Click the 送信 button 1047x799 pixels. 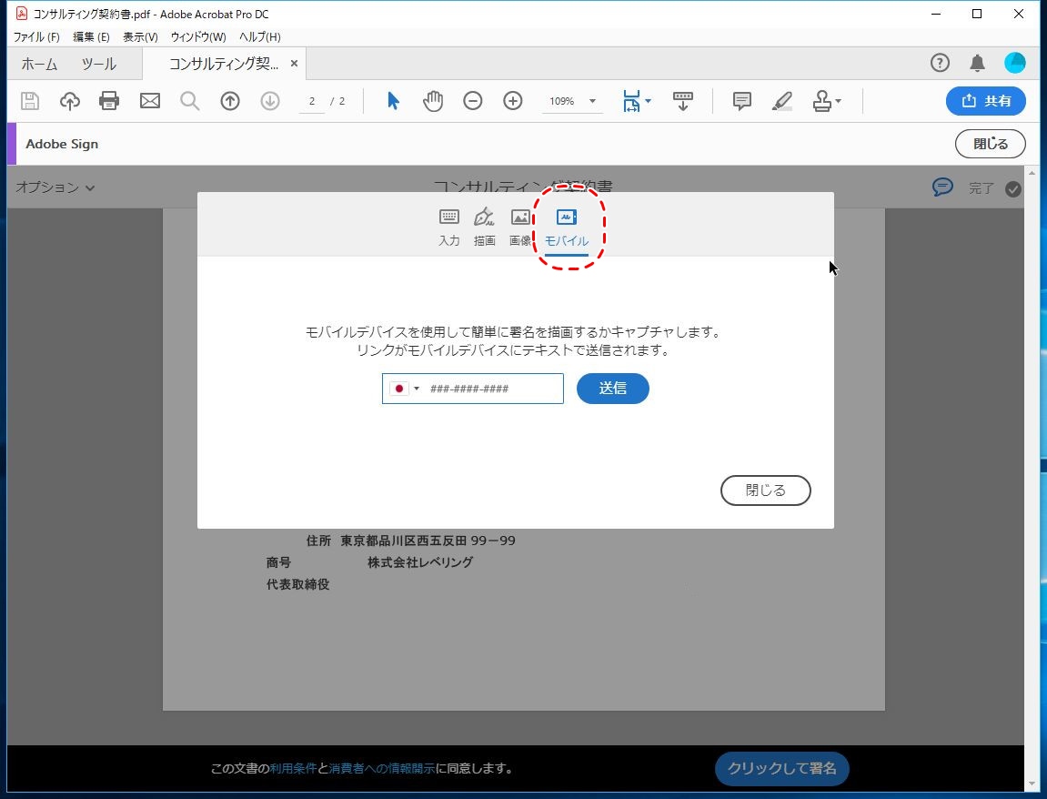point(612,389)
